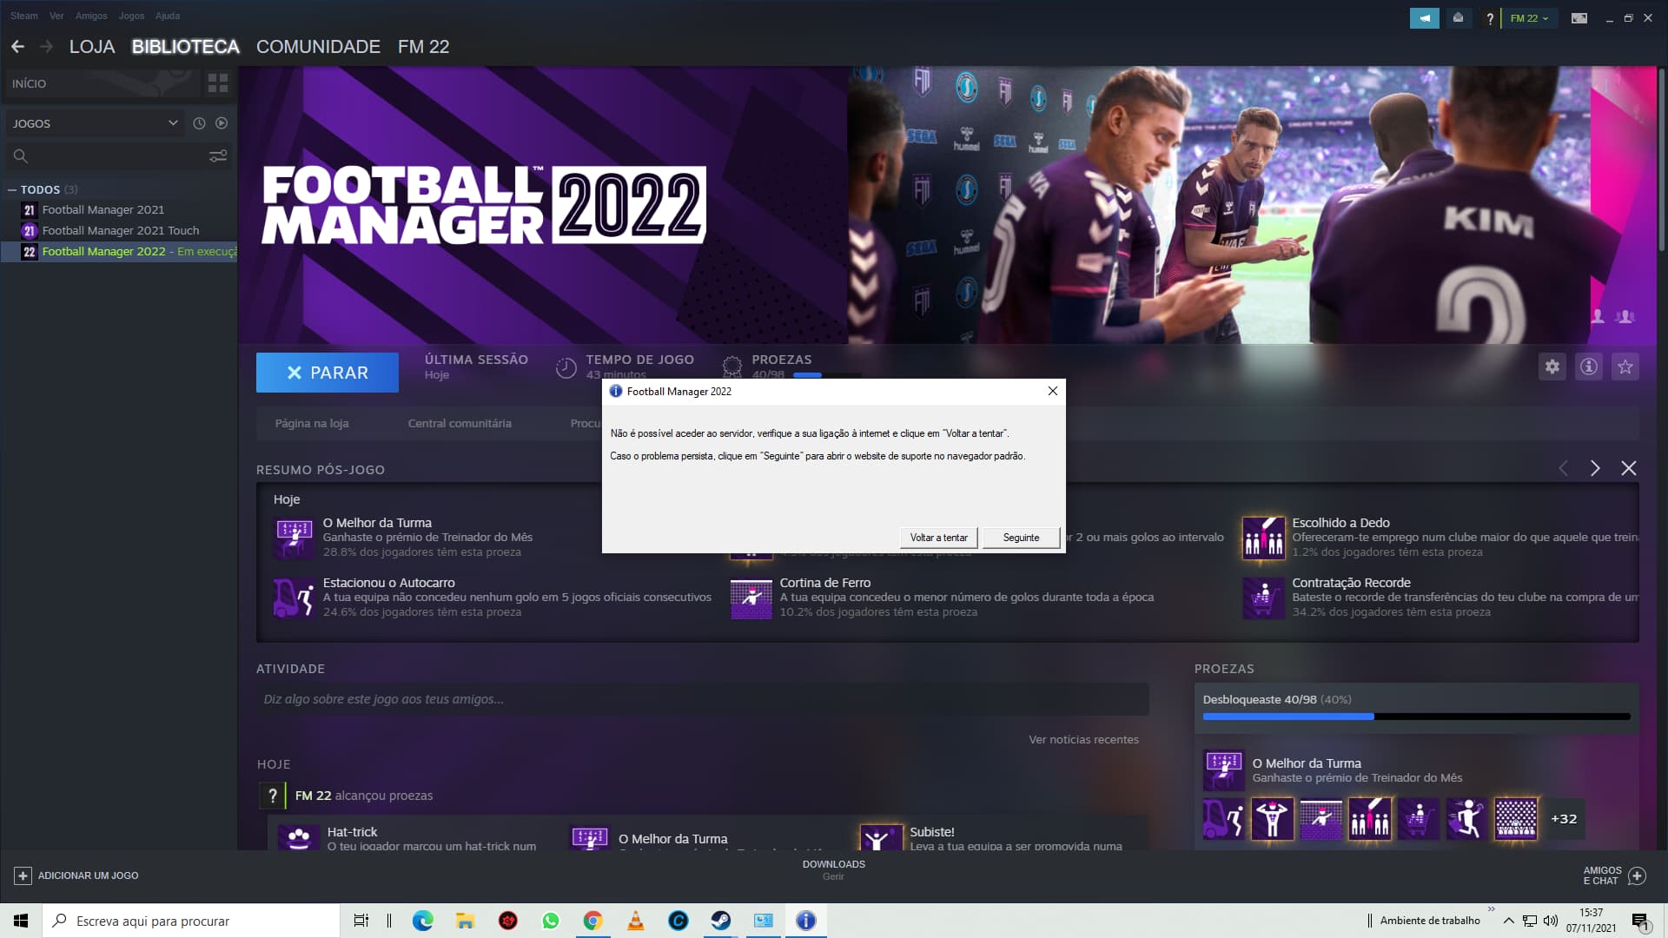Open the Amigos menu
Viewport: 1668px width, 938px height.
click(x=91, y=16)
